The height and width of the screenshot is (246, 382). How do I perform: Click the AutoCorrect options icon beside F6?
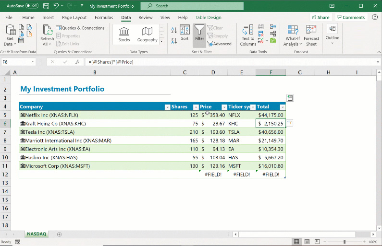coord(290,123)
